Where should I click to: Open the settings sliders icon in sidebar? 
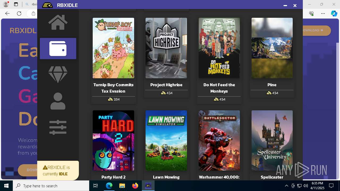coord(58,127)
